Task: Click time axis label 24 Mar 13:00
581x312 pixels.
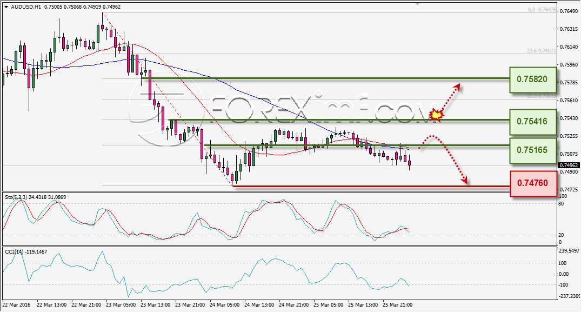Action: pyautogui.click(x=259, y=304)
